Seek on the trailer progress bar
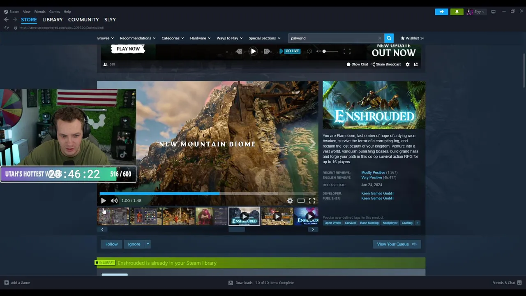This screenshot has width=526, height=296. click(x=208, y=193)
